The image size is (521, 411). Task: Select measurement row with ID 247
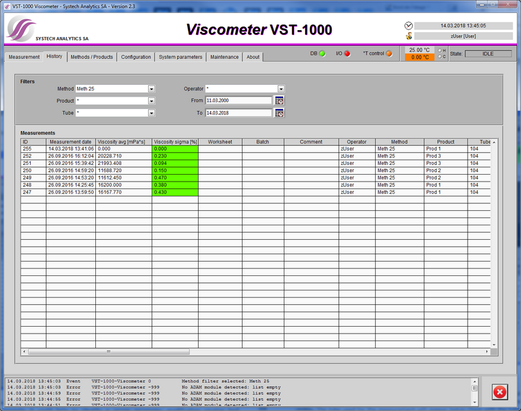coord(256,192)
